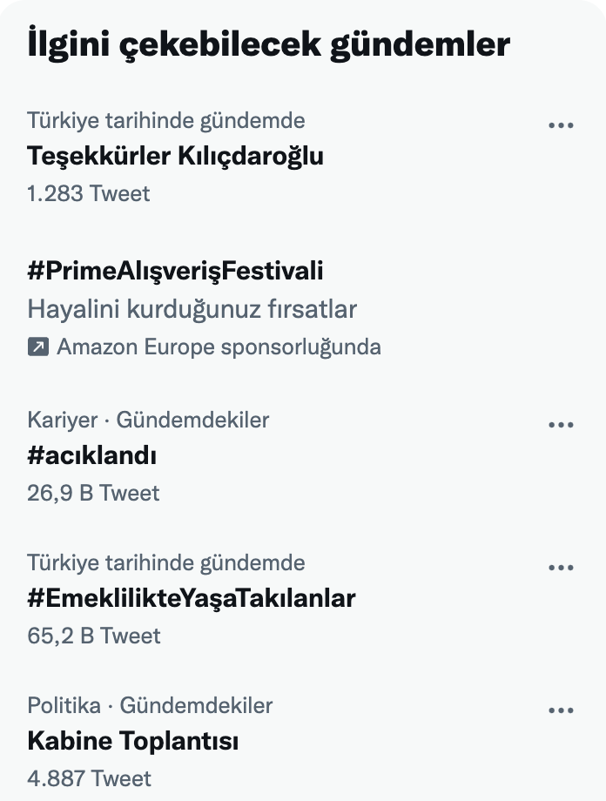Click the 26,9 B Tweet count under #acıklandı
This screenshot has width=606, height=801.
click(x=91, y=493)
